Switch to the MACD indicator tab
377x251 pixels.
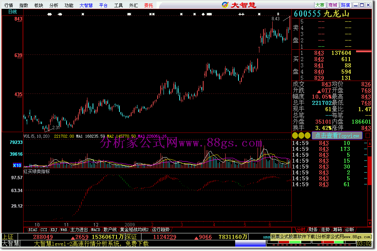tap(96, 230)
